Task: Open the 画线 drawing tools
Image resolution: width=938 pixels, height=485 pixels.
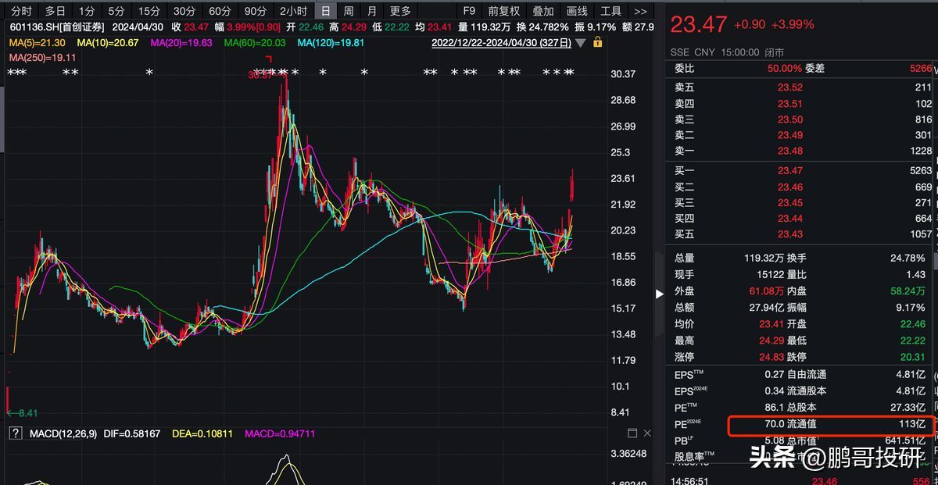Action: click(576, 11)
